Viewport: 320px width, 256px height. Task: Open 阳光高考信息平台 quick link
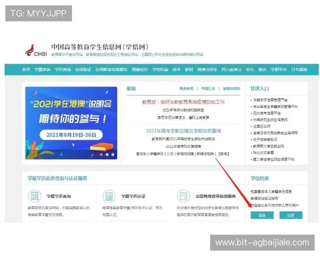[267, 113]
